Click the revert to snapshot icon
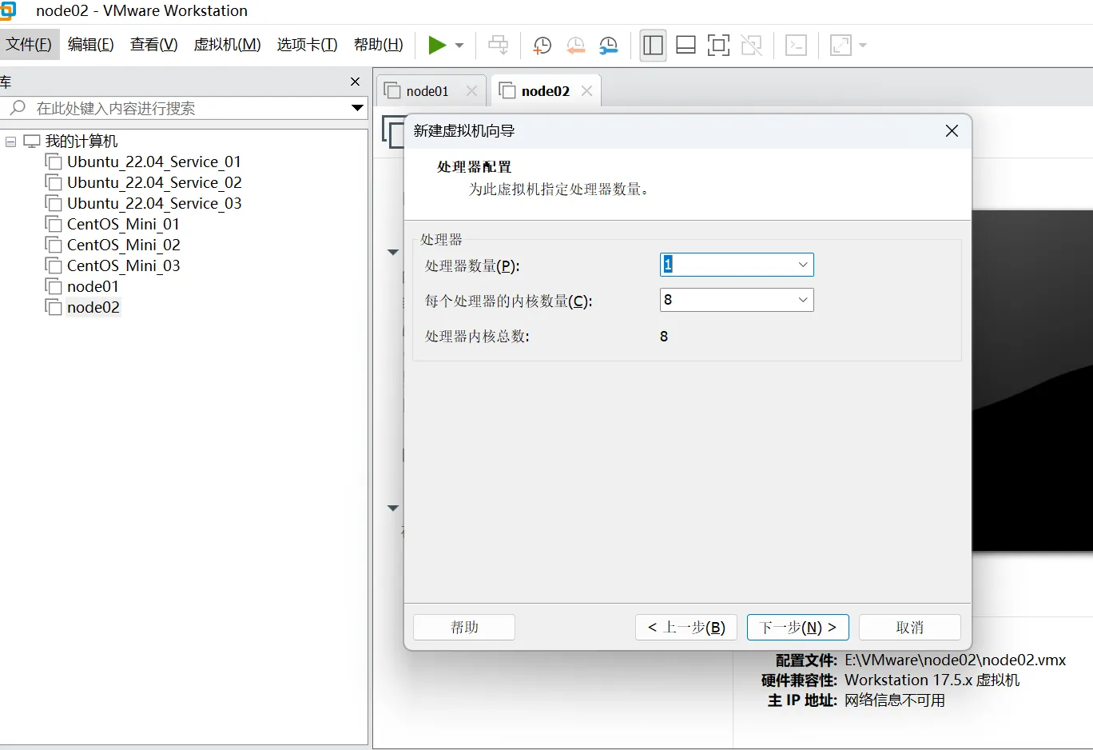Viewport: 1093px width, 750px height. (x=575, y=46)
